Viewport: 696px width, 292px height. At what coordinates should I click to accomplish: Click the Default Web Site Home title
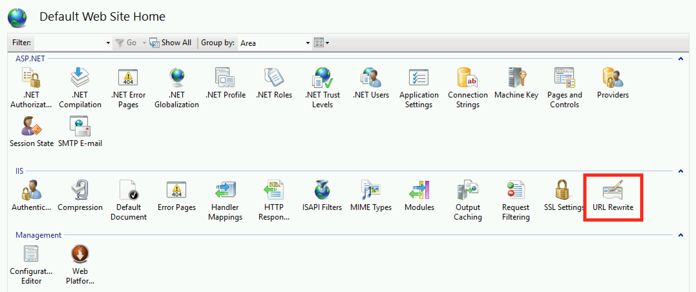pos(102,16)
